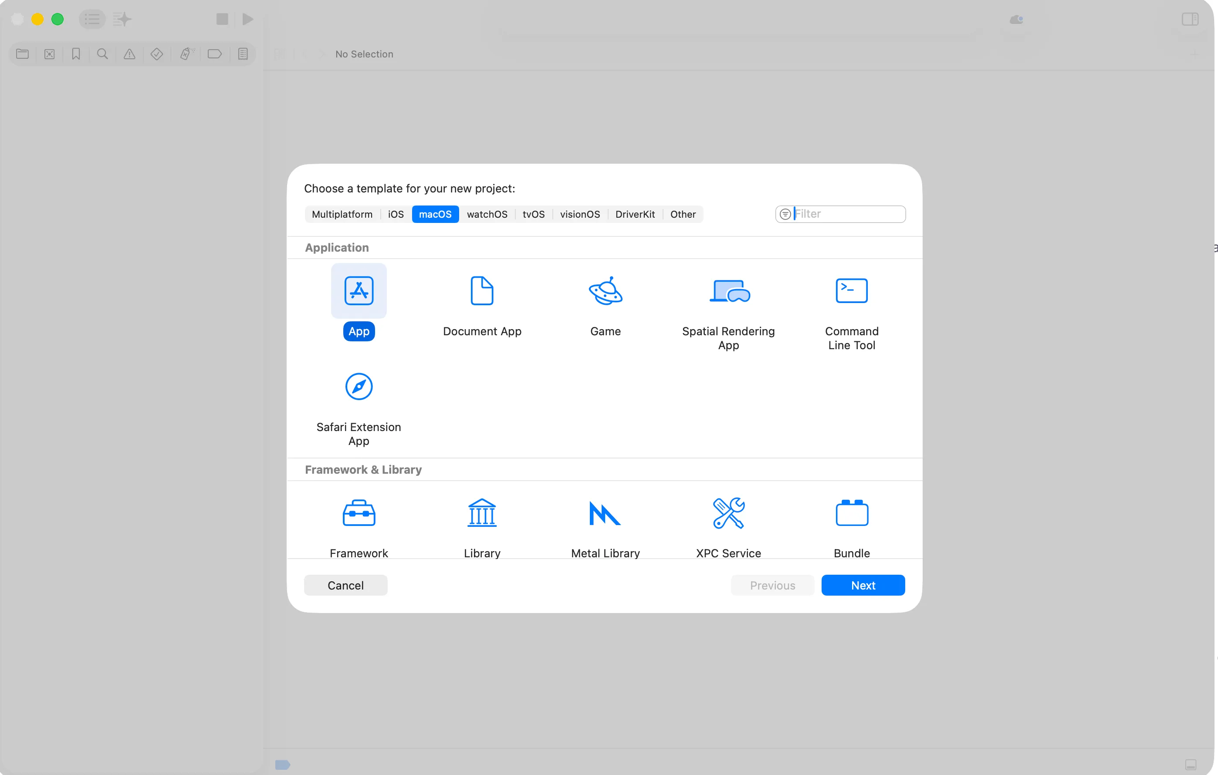Toggle the inspector panel sidebar icon
Viewport: 1218px width, 775px height.
tap(1190, 19)
